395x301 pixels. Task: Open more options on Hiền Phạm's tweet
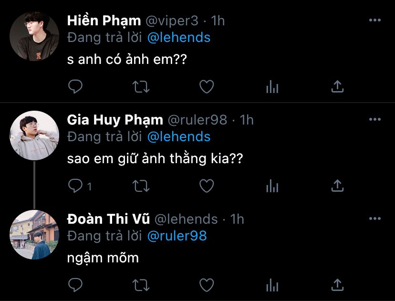pyautogui.click(x=375, y=21)
